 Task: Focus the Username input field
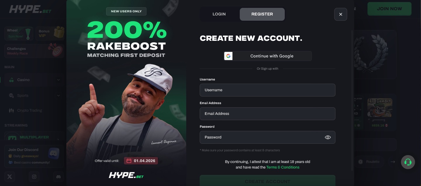[268, 90]
